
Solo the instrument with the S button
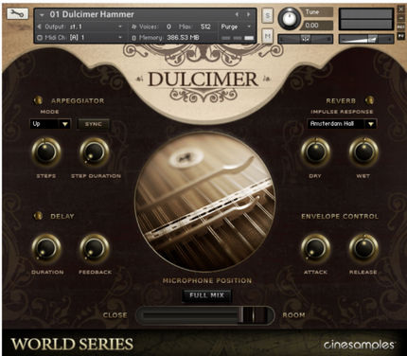(268, 15)
